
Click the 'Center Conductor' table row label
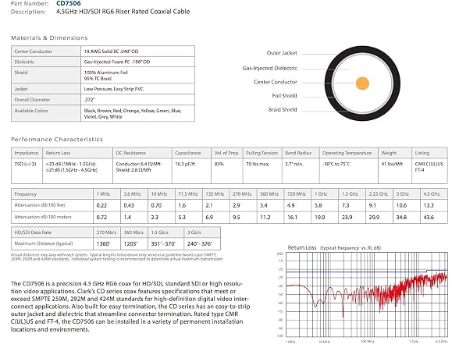(33, 51)
